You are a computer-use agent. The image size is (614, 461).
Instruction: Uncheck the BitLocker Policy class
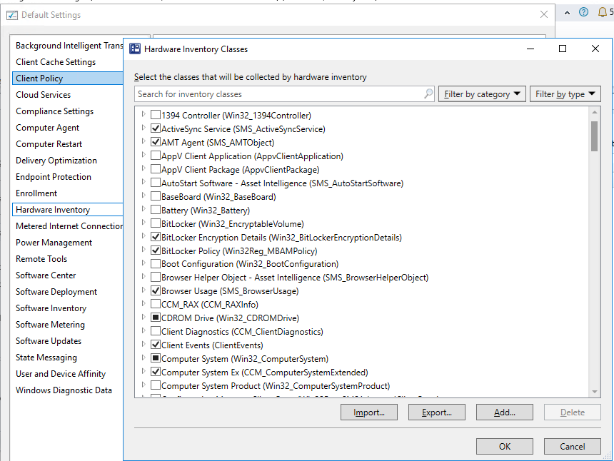[x=154, y=250]
